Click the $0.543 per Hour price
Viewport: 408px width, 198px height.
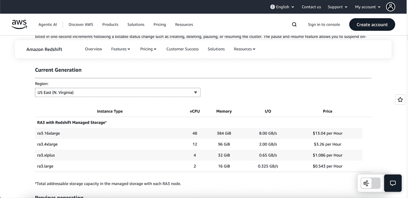pos(328,166)
